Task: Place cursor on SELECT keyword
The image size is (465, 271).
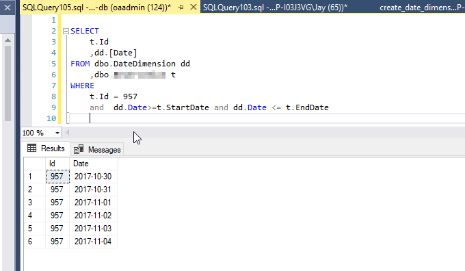Action: 85,31
